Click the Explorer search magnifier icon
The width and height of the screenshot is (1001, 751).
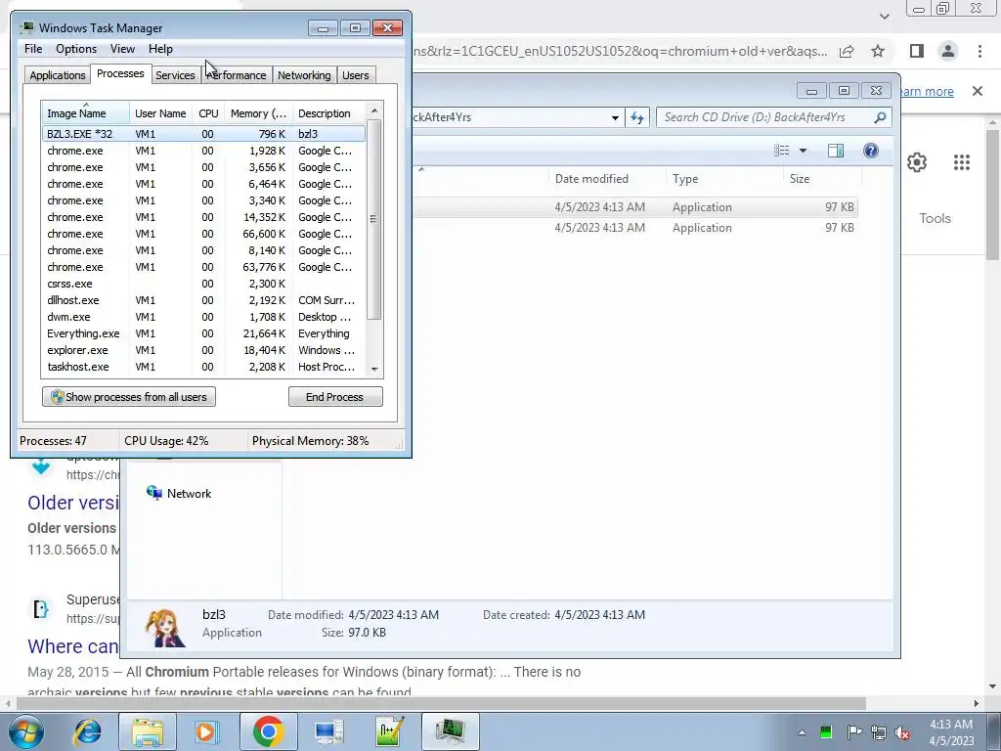tap(880, 117)
